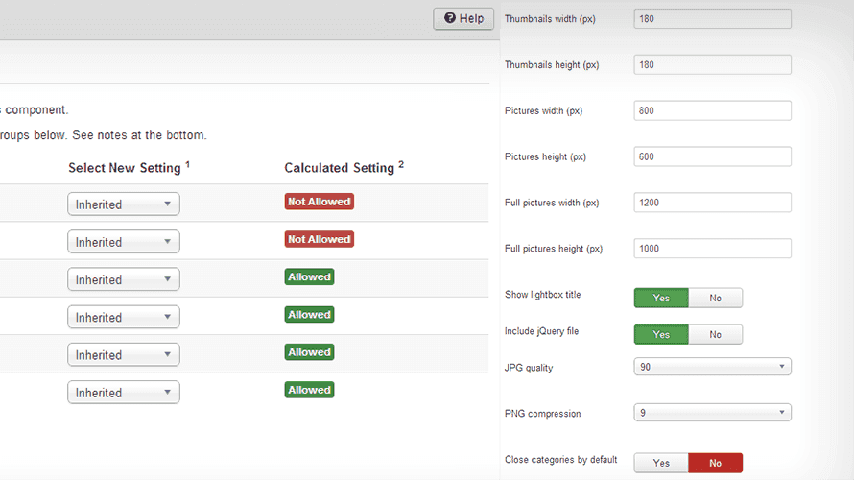Click the topmost Not Allowed badge

click(x=319, y=202)
